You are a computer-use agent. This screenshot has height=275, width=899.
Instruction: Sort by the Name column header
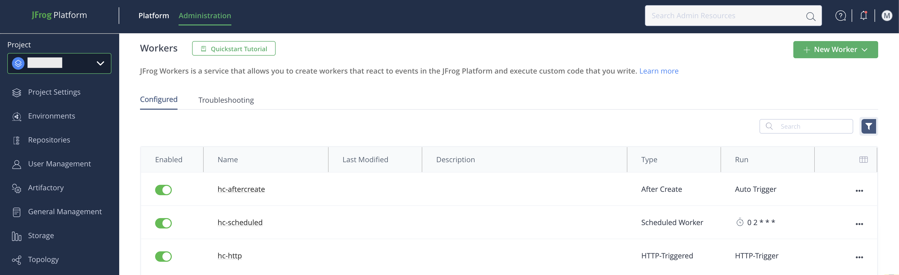pos(227,160)
